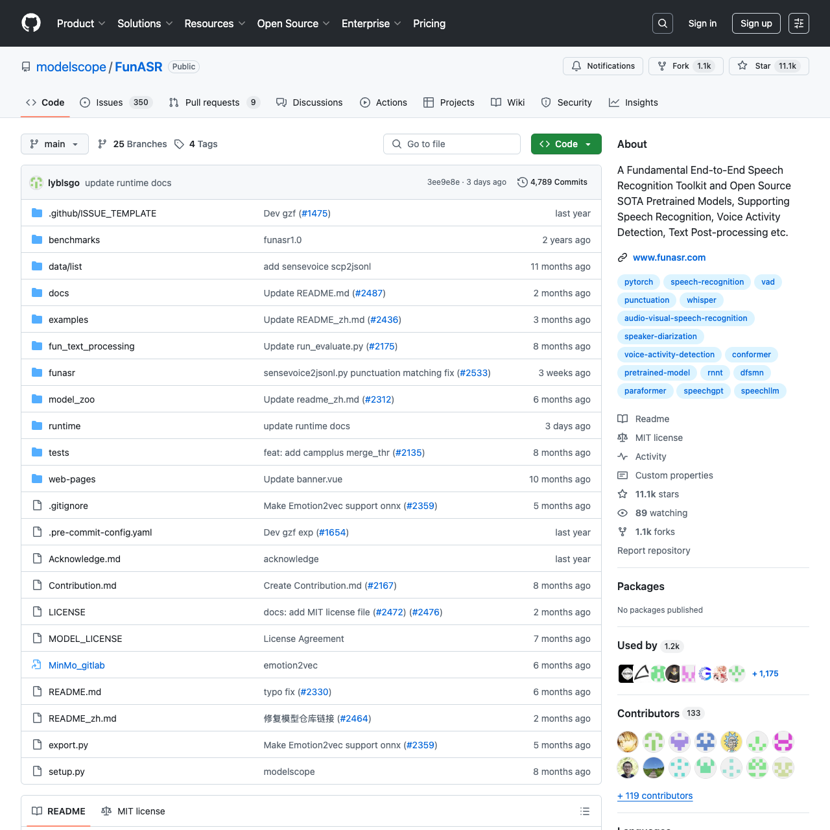Viewport: 830px width, 830px height.
Task: Click the Sign in link
Action: (x=702, y=23)
